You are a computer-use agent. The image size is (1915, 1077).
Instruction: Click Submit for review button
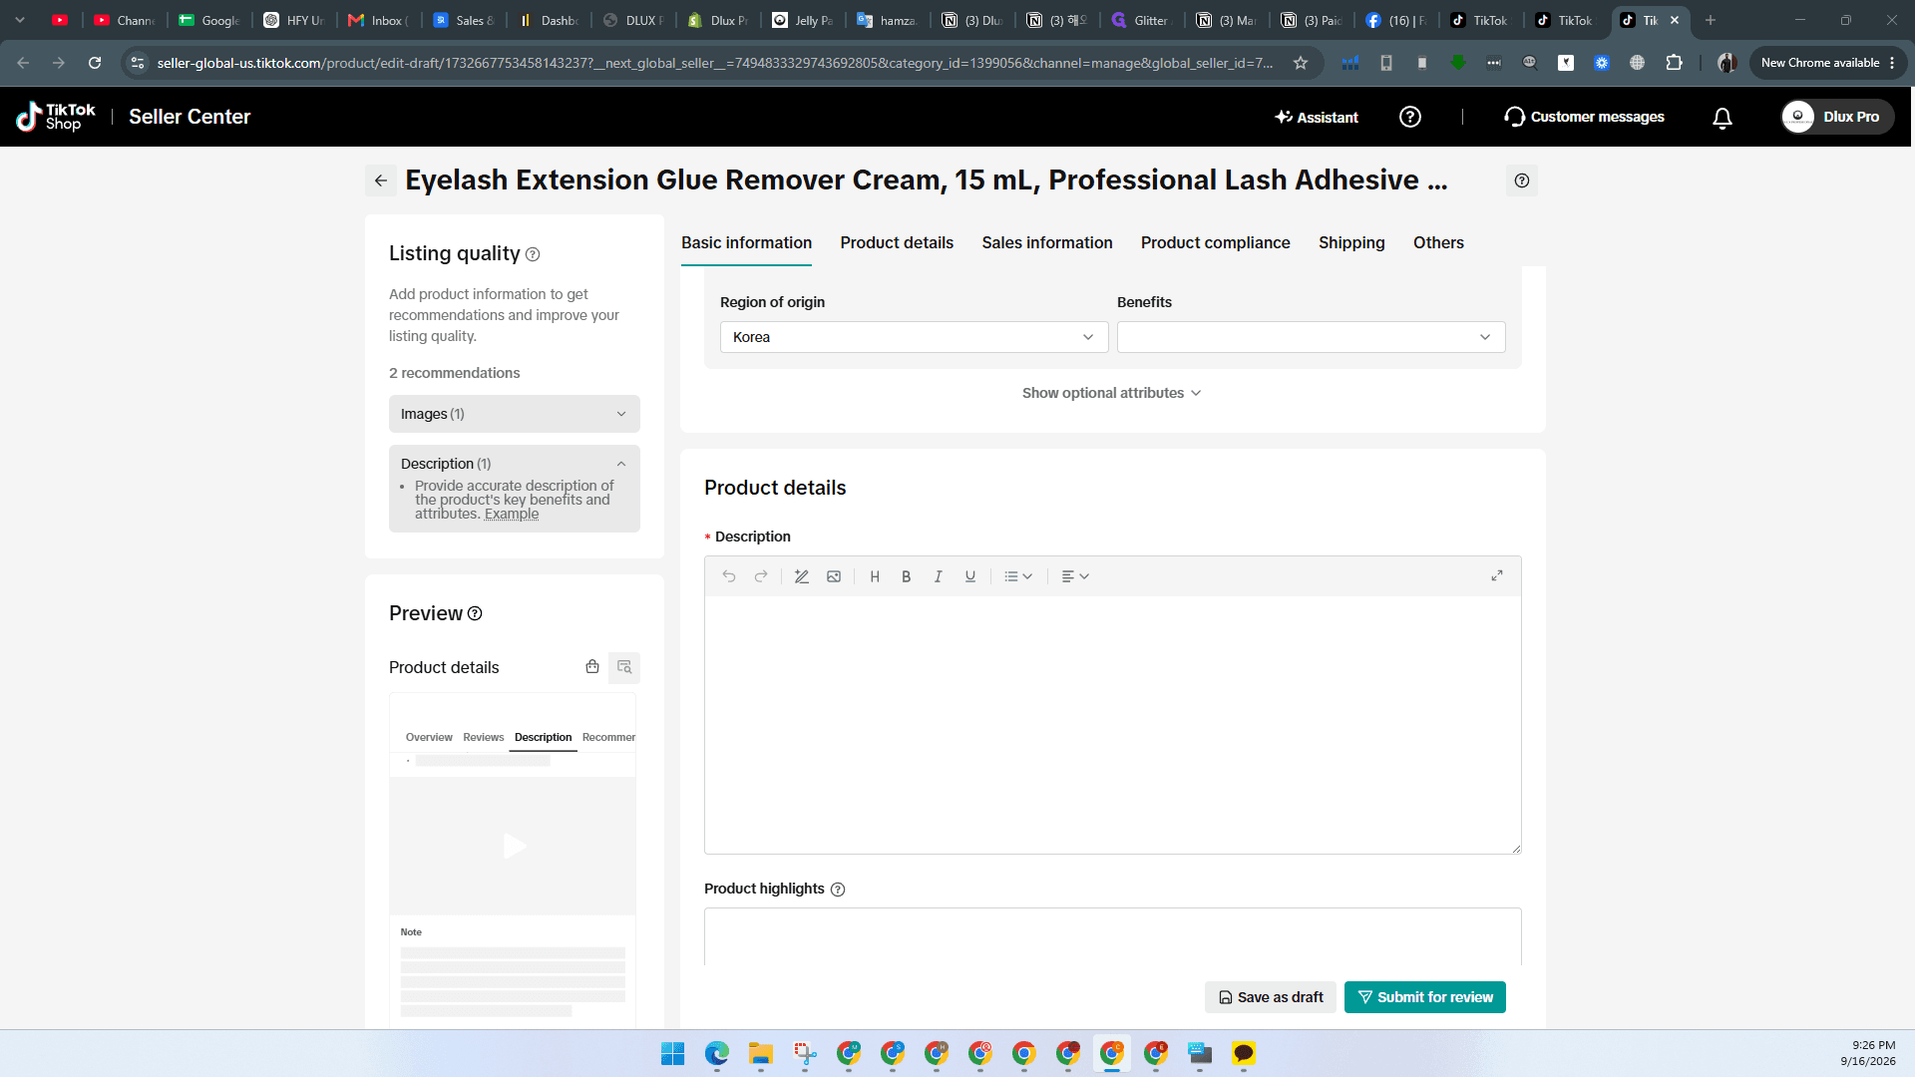[x=1425, y=997]
